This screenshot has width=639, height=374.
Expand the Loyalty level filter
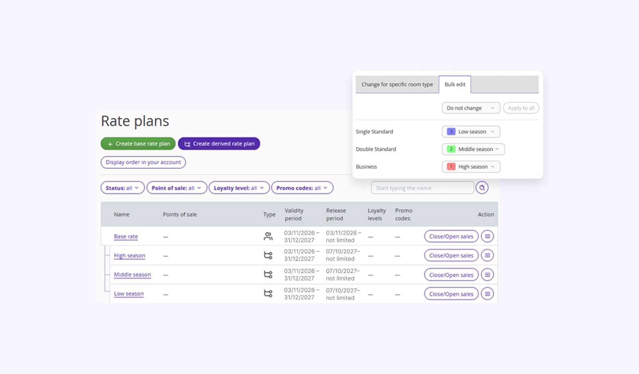point(239,188)
